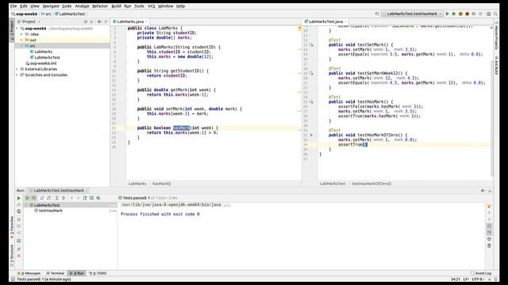Toggle Show Ignored tests in Run toolbar

click(33, 198)
